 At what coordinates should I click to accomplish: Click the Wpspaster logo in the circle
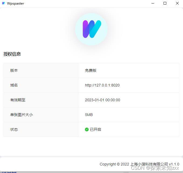tap(92, 29)
